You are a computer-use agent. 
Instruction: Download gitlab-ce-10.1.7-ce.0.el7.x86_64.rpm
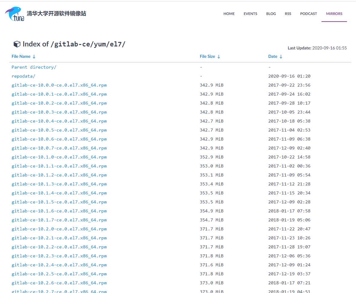click(59, 220)
